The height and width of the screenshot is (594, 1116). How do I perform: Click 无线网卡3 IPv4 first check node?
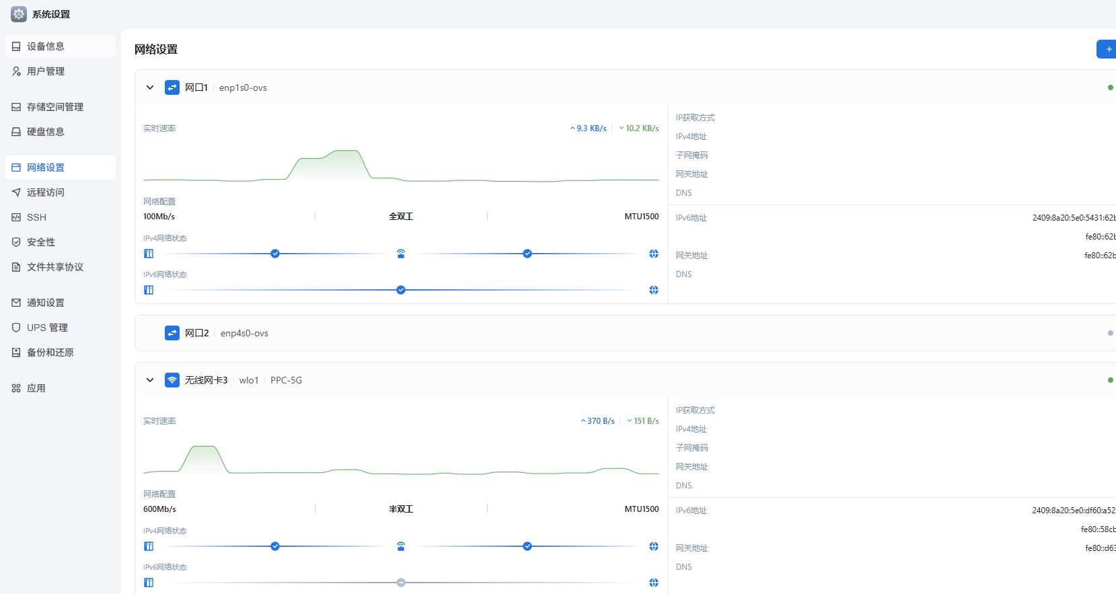(275, 546)
